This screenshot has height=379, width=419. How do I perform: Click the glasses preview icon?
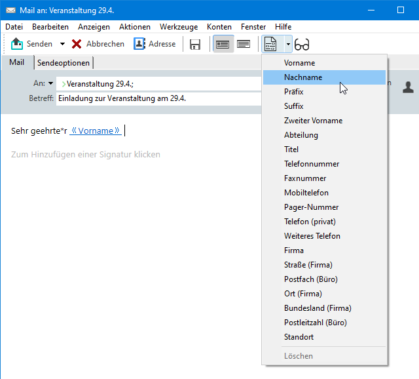point(302,45)
